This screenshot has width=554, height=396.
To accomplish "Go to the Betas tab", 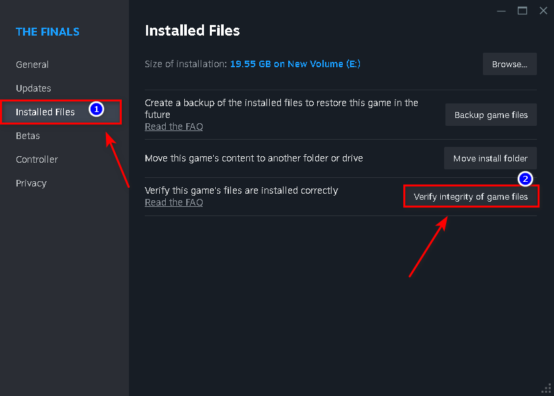I will pyautogui.click(x=28, y=136).
